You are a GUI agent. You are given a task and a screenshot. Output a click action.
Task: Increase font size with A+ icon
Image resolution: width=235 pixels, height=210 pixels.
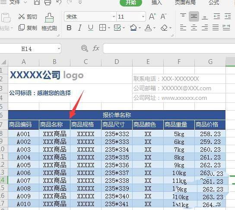pos(152,16)
